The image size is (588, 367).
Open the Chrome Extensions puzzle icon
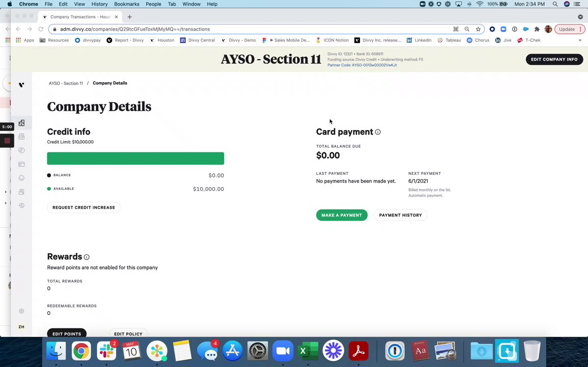[537, 29]
